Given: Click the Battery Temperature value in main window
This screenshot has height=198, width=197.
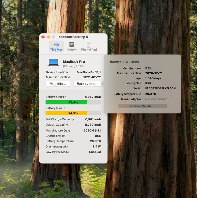Looking at the screenshot, I should coord(95,141).
